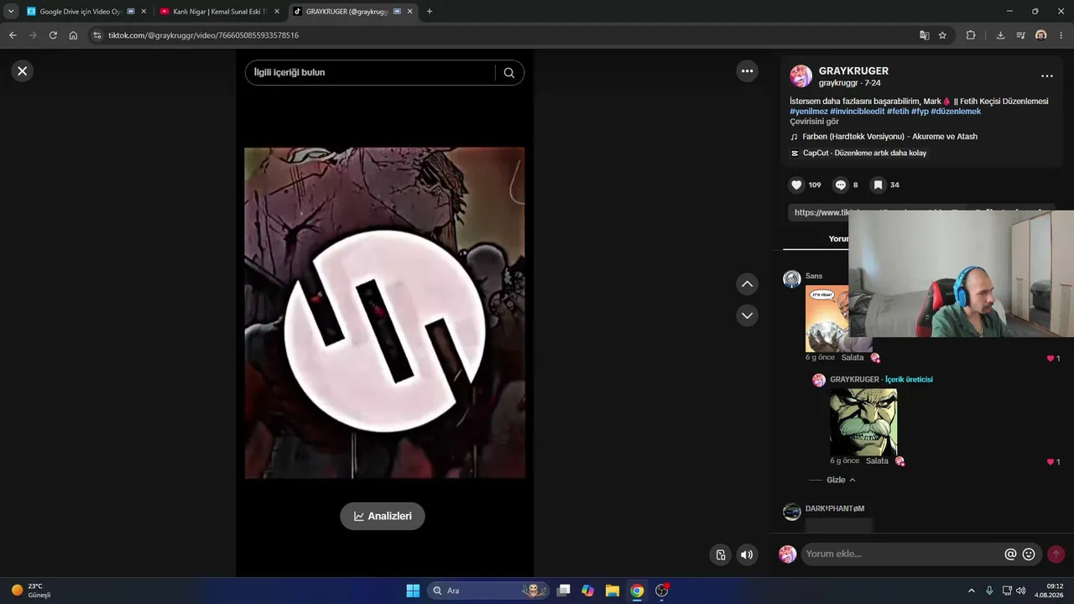
Task: Click the GRAYKRUGER username heading
Action: [x=853, y=71]
